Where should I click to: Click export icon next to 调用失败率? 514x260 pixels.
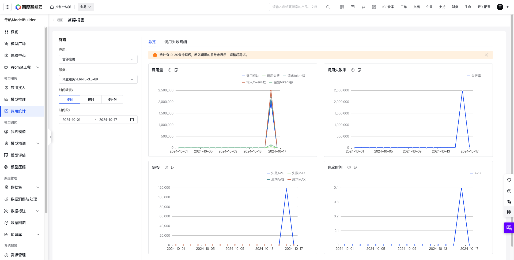click(x=359, y=70)
